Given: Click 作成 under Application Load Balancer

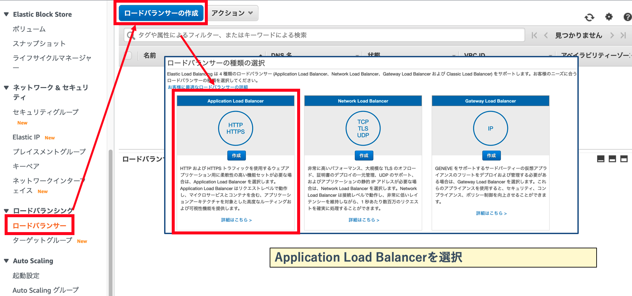Looking at the screenshot, I should tap(236, 156).
